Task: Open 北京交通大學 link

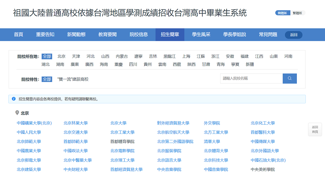Action: [76, 132]
